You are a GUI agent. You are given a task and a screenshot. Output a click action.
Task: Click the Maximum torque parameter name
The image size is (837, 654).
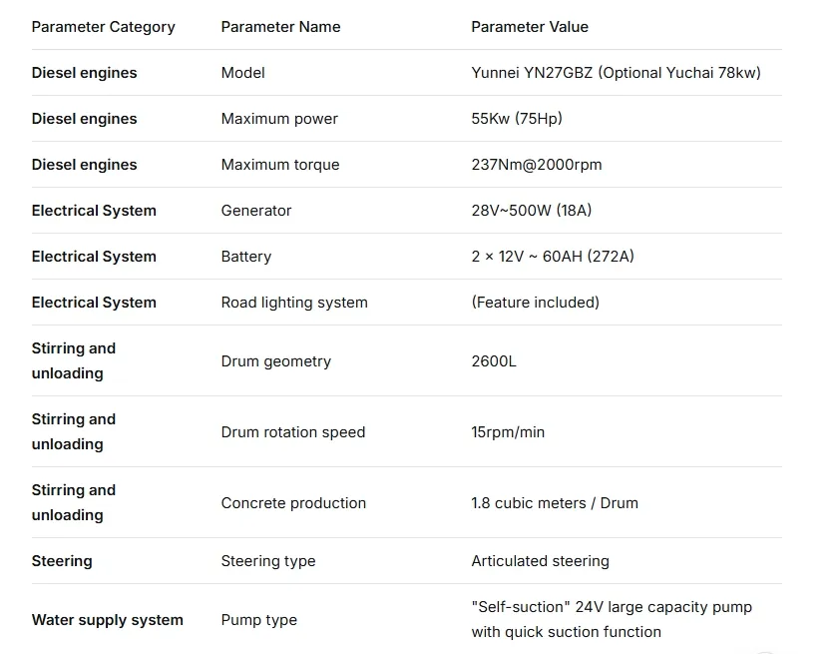tap(280, 165)
